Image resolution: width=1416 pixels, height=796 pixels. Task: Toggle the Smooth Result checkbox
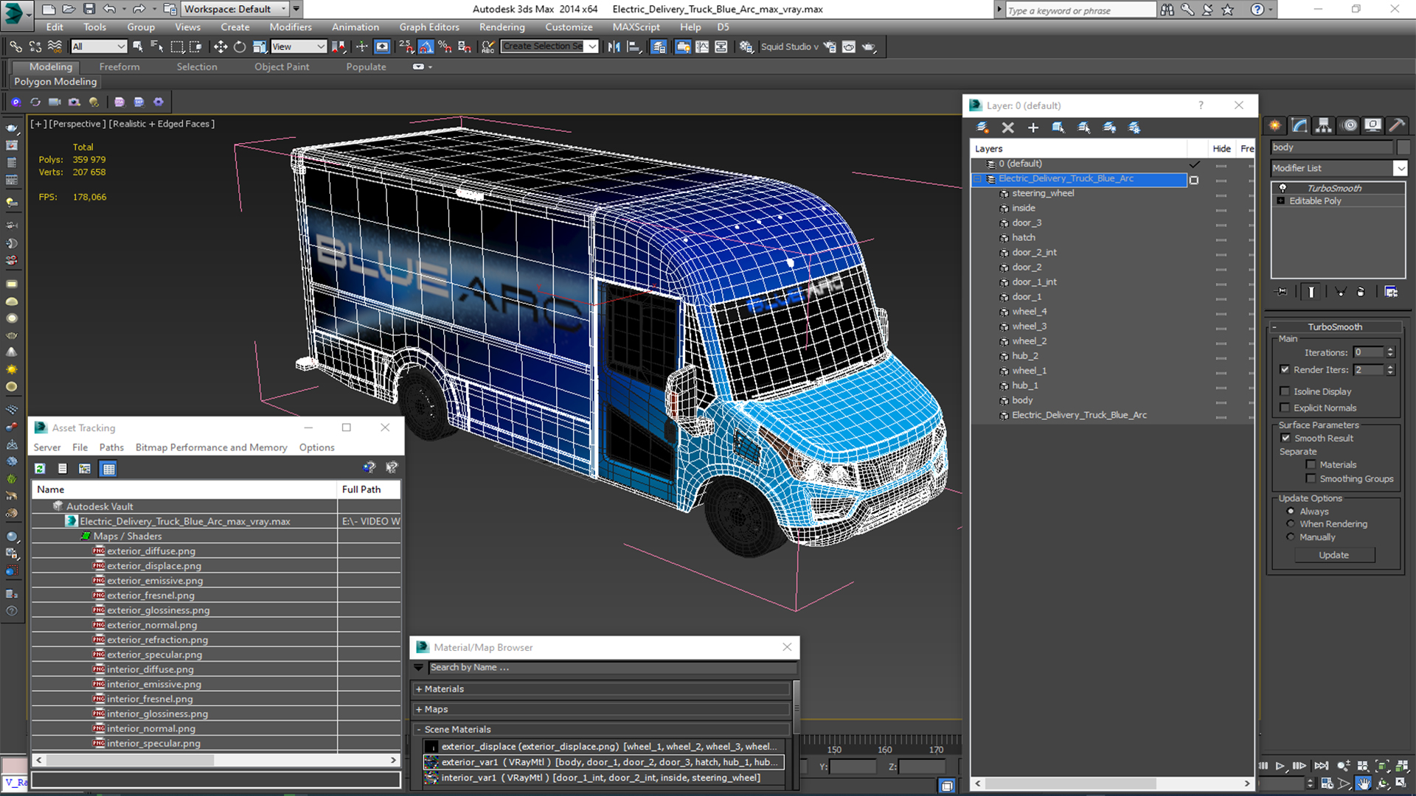coord(1286,438)
